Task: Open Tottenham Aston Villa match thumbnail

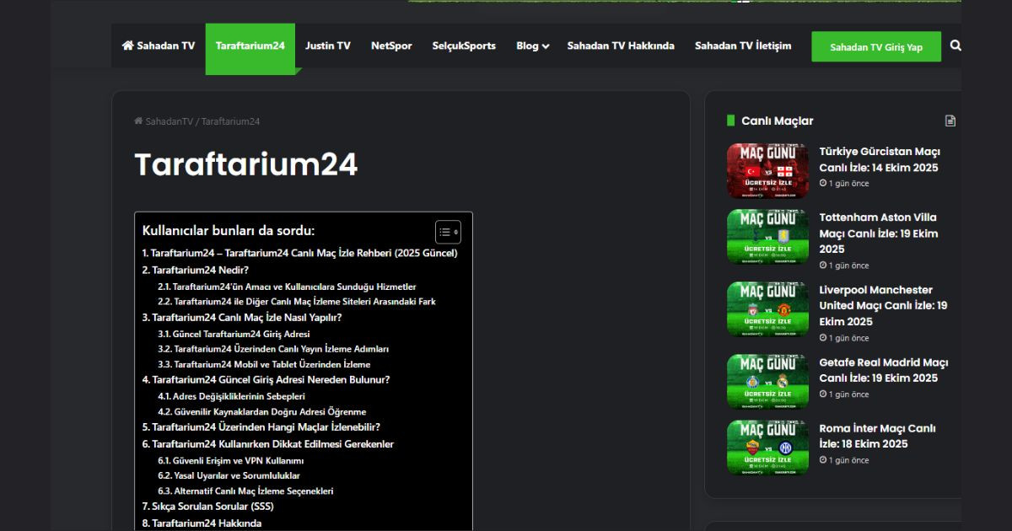Action: pyautogui.click(x=767, y=237)
